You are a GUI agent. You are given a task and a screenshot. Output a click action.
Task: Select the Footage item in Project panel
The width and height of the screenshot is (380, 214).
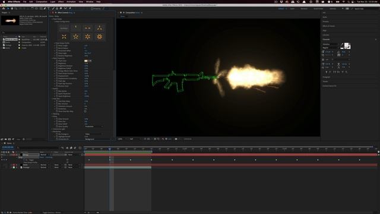8,45
